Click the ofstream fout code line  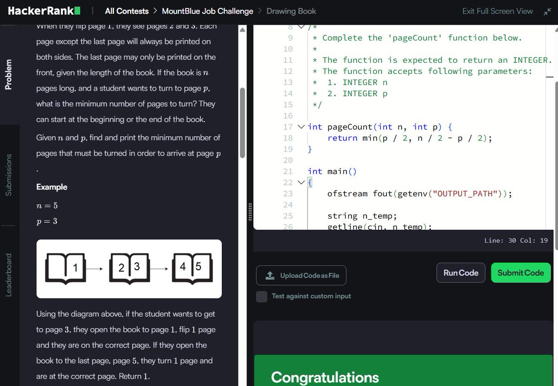tap(420, 194)
